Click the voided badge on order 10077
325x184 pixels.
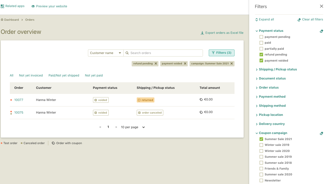pyautogui.click(x=101, y=100)
